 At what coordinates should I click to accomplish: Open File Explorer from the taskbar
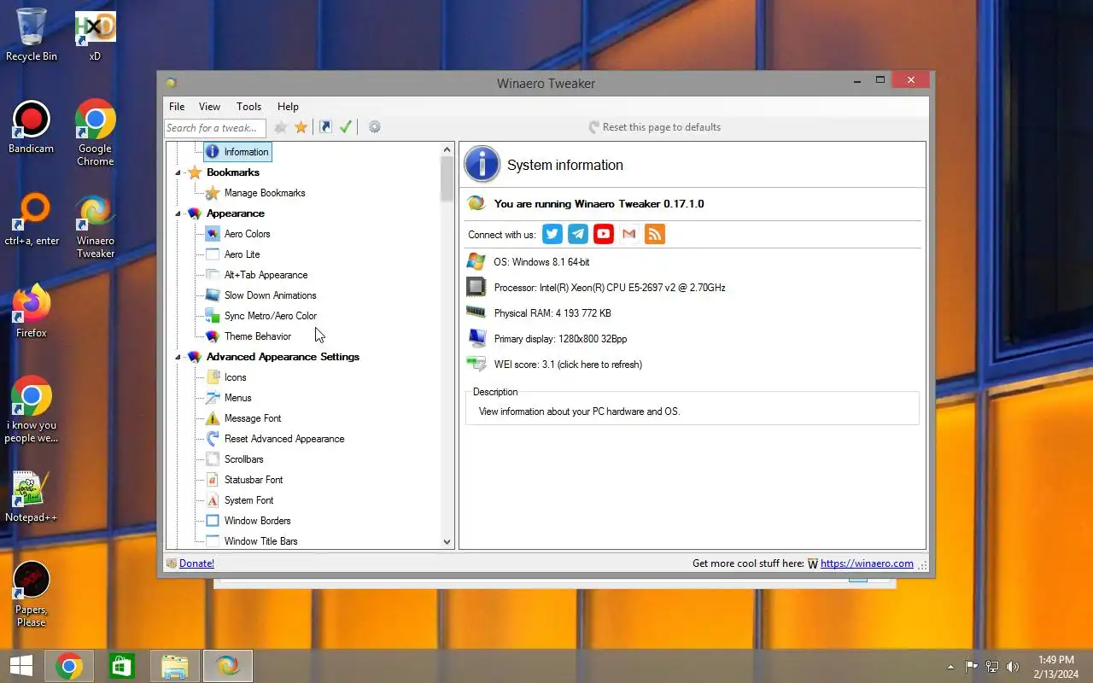[x=174, y=666]
